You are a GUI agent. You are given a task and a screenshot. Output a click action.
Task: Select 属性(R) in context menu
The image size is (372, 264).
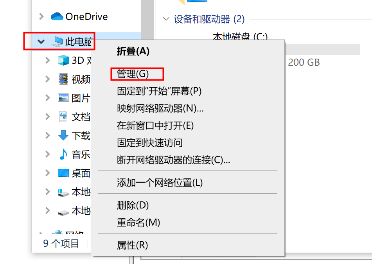click(132, 245)
